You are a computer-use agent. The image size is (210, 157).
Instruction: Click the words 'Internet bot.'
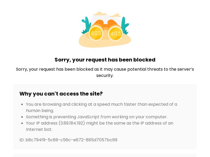coord(39,130)
